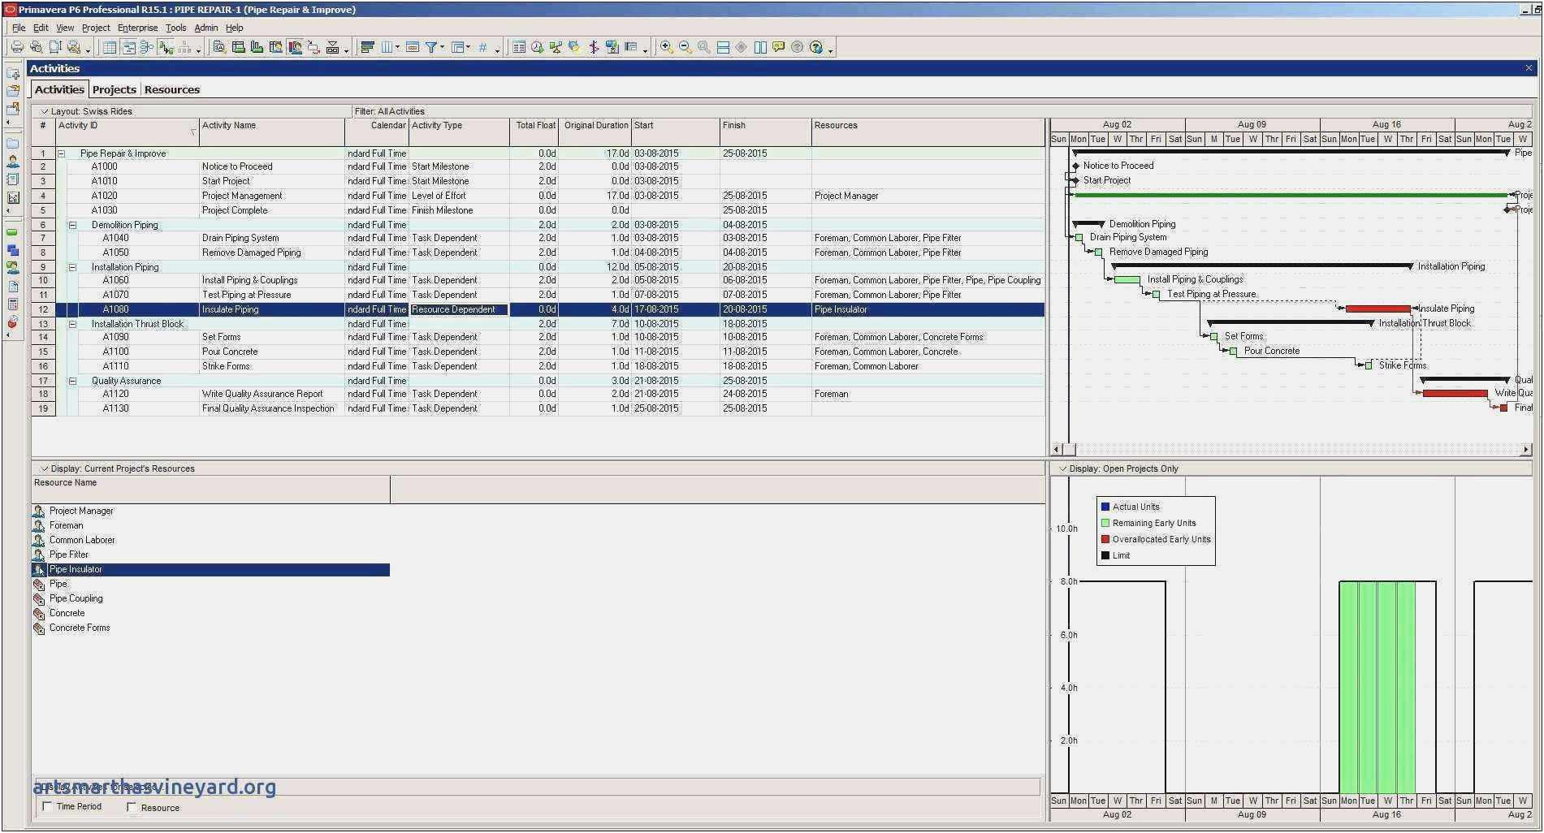Click the Activity Name column header
The width and height of the screenshot is (1544, 833).
tap(229, 126)
